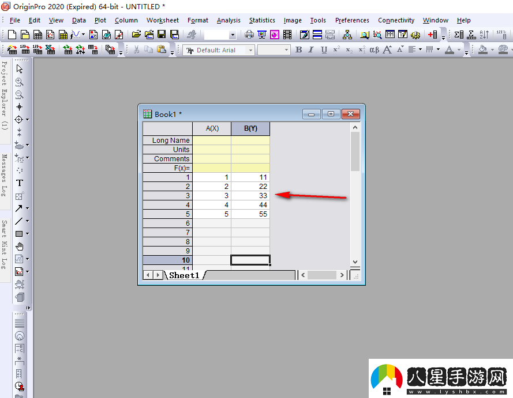Image resolution: width=513 pixels, height=398 pixels.
Task: Open the Analysis menu
Action: point(229,20)
